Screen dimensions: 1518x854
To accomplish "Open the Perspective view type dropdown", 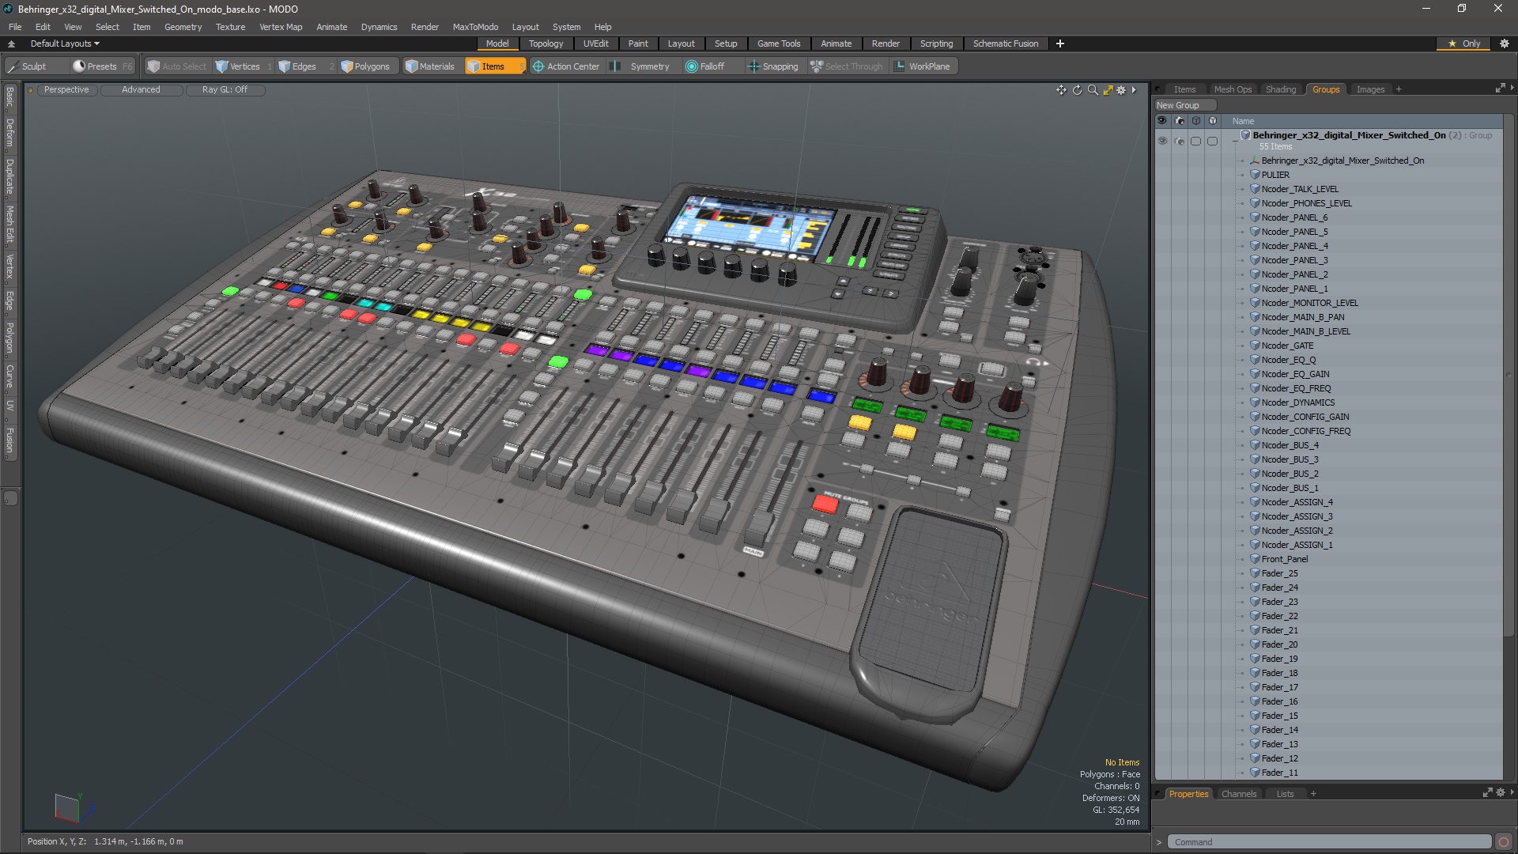I will coord(66,90).
